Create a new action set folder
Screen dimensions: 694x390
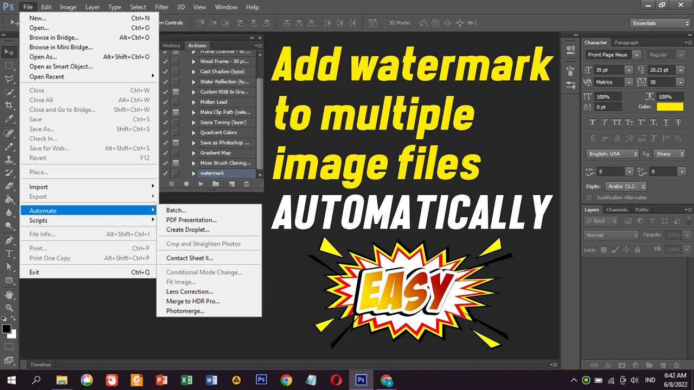click(216, 184)
